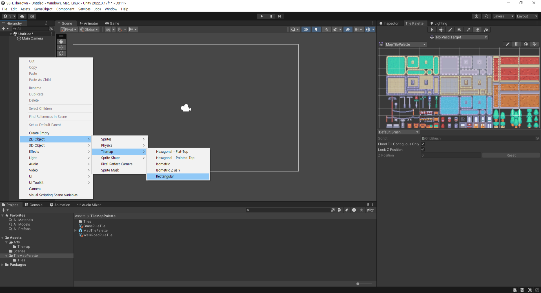Select the Rotate tool in Scene overlay
The image size is (541, 293).
[61, 53]
